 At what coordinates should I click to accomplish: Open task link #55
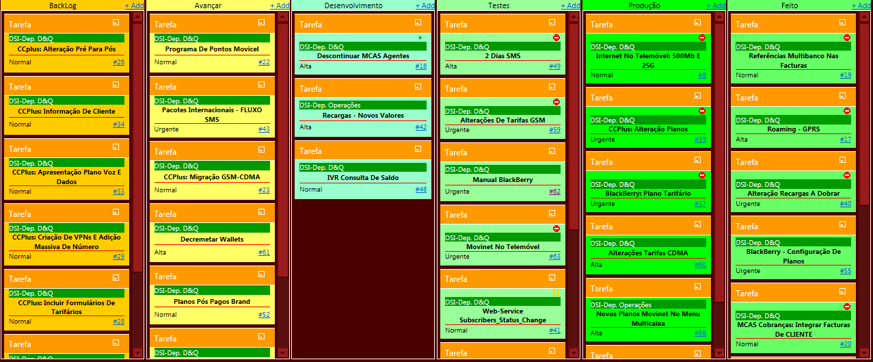coord(846,271)
